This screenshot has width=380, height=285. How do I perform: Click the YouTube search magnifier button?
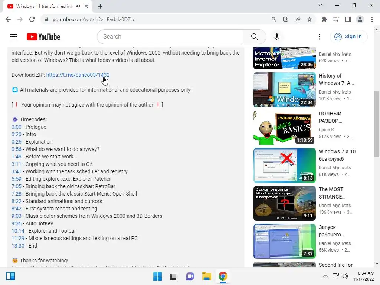(x=254, y=37)
